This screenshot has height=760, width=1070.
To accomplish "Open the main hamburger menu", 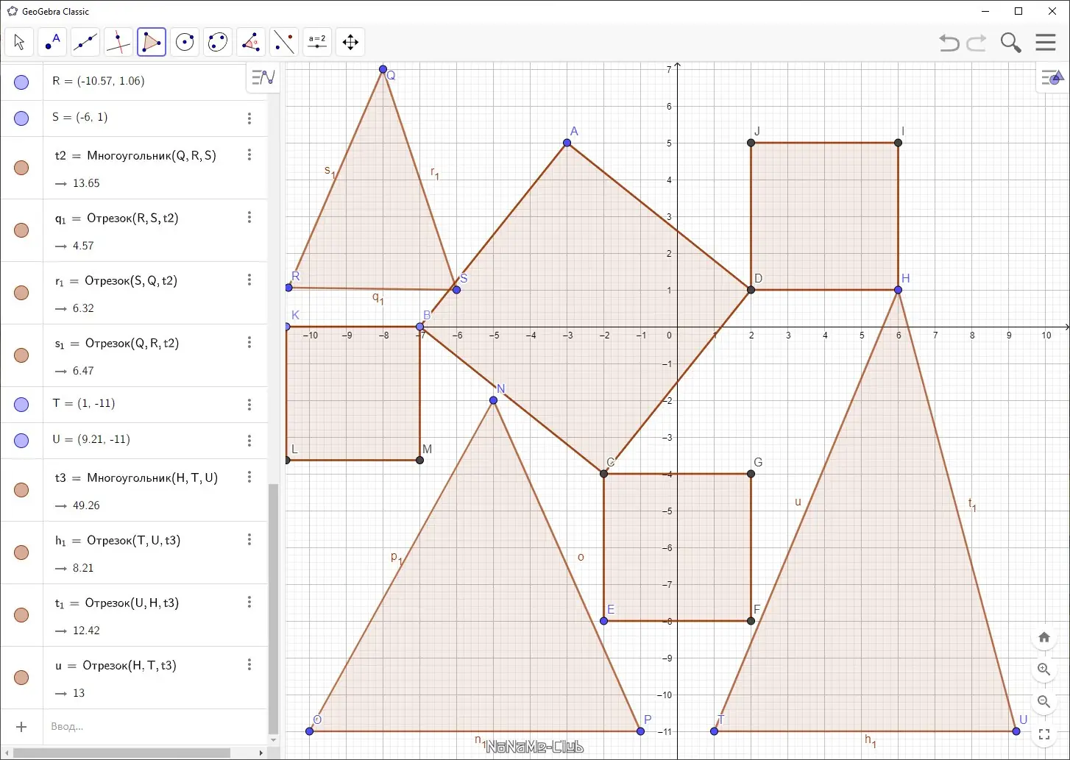I will (1046, 42).
